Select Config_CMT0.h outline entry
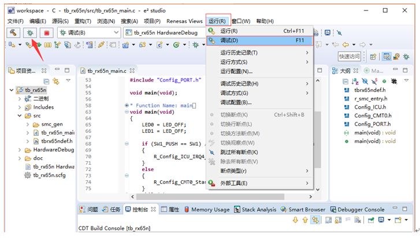The height and width of the screenshot is (238, 420). tap(373, 116)
